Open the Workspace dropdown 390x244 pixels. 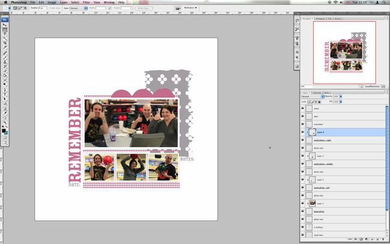point(190,8)
